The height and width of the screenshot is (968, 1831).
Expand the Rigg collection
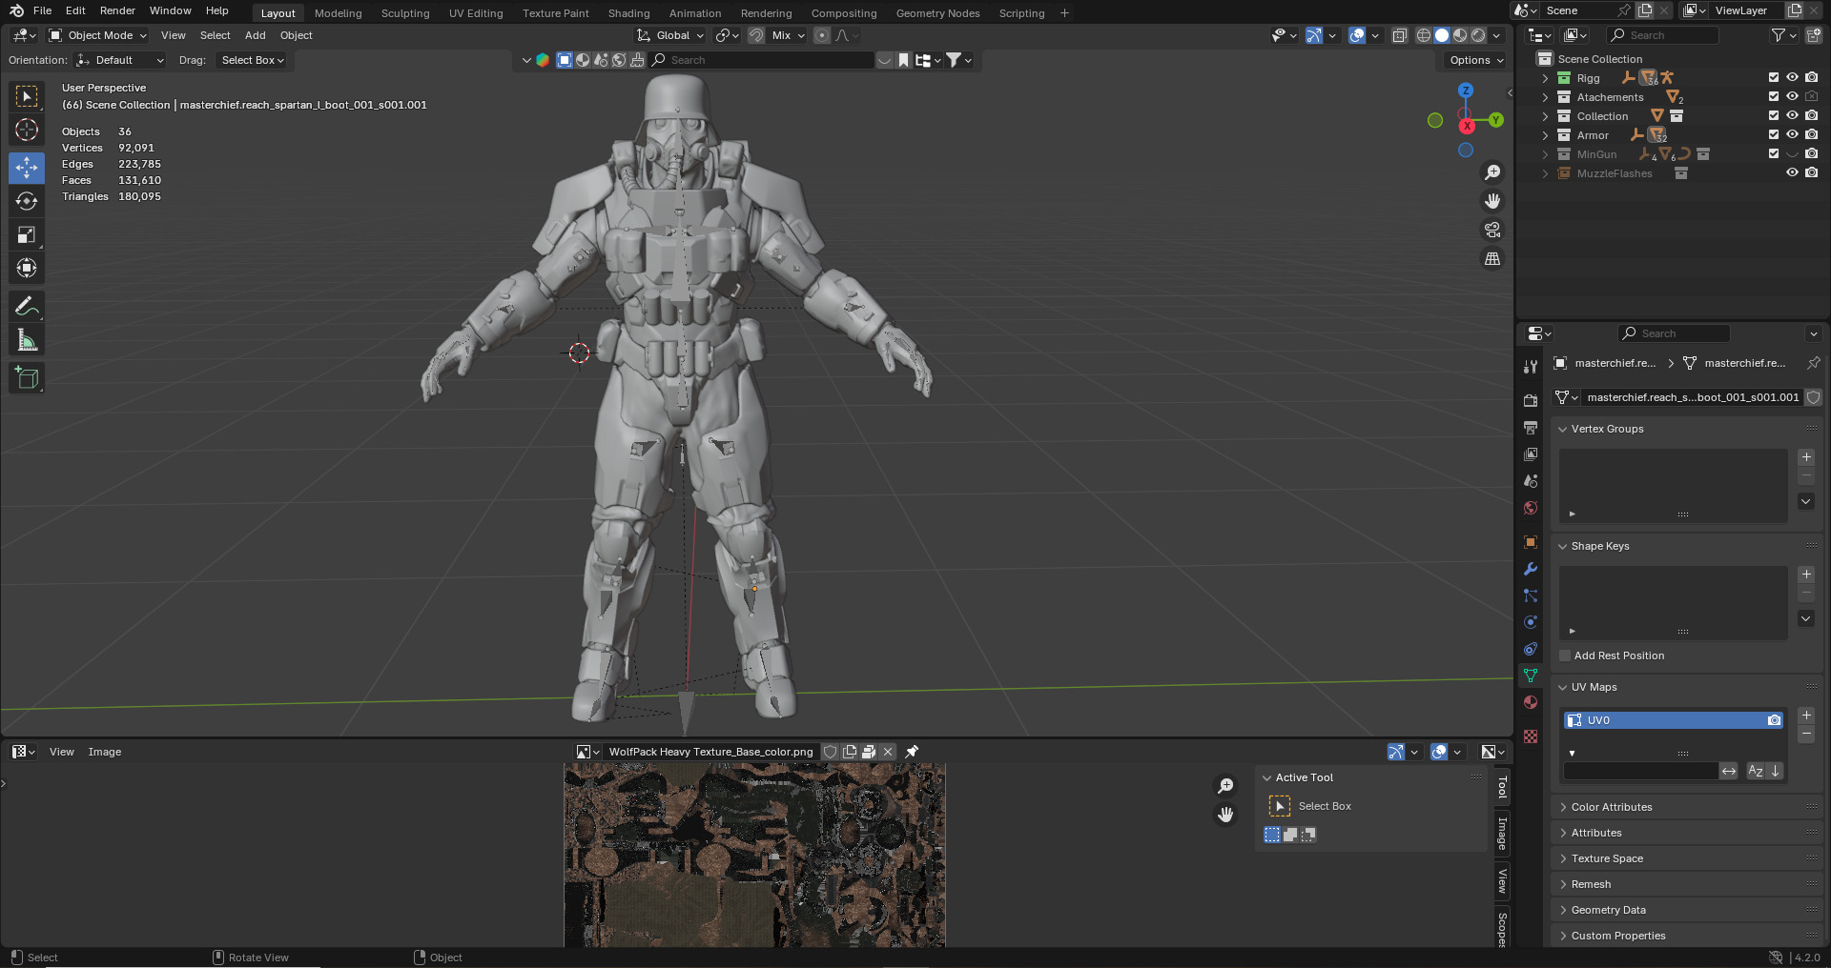pyautogui.click(x=1545, y=78)
